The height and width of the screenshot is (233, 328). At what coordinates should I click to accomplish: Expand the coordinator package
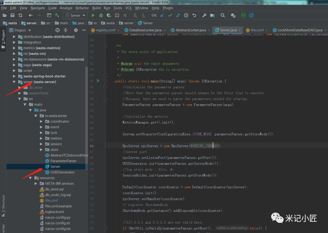[41, 122]
